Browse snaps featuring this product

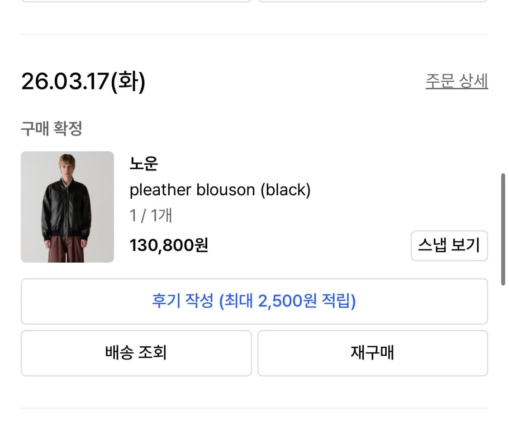[x=449, y=245]
